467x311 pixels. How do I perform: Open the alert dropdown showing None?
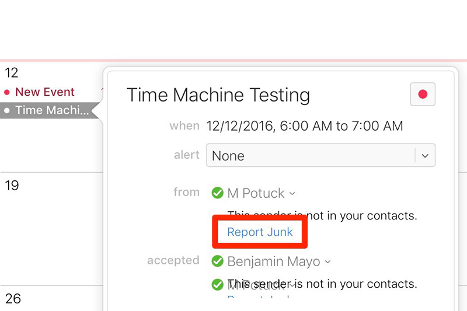tap(309, 156)
